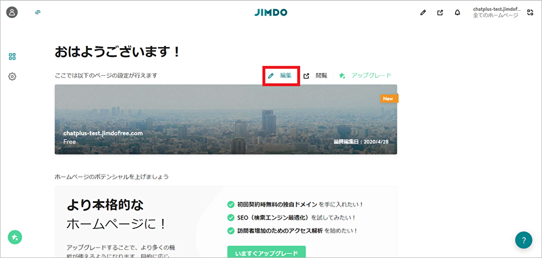Toggle the hamburger menu icon beside the avatar
Screen dimensions: 542x258
(38, 12)
